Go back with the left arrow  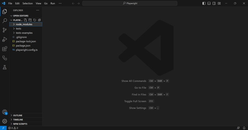pyautogui.click(x=73, y=3)
